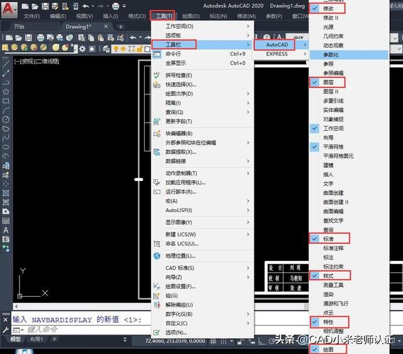Add a new drawing tab with plus
The width and height of the screenshot is (403, 354).
[120, 26]
